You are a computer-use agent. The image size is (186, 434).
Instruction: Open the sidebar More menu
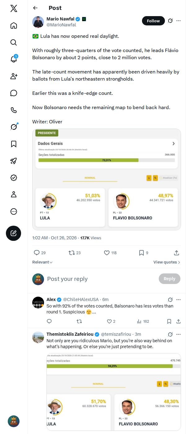pos(14,211)
